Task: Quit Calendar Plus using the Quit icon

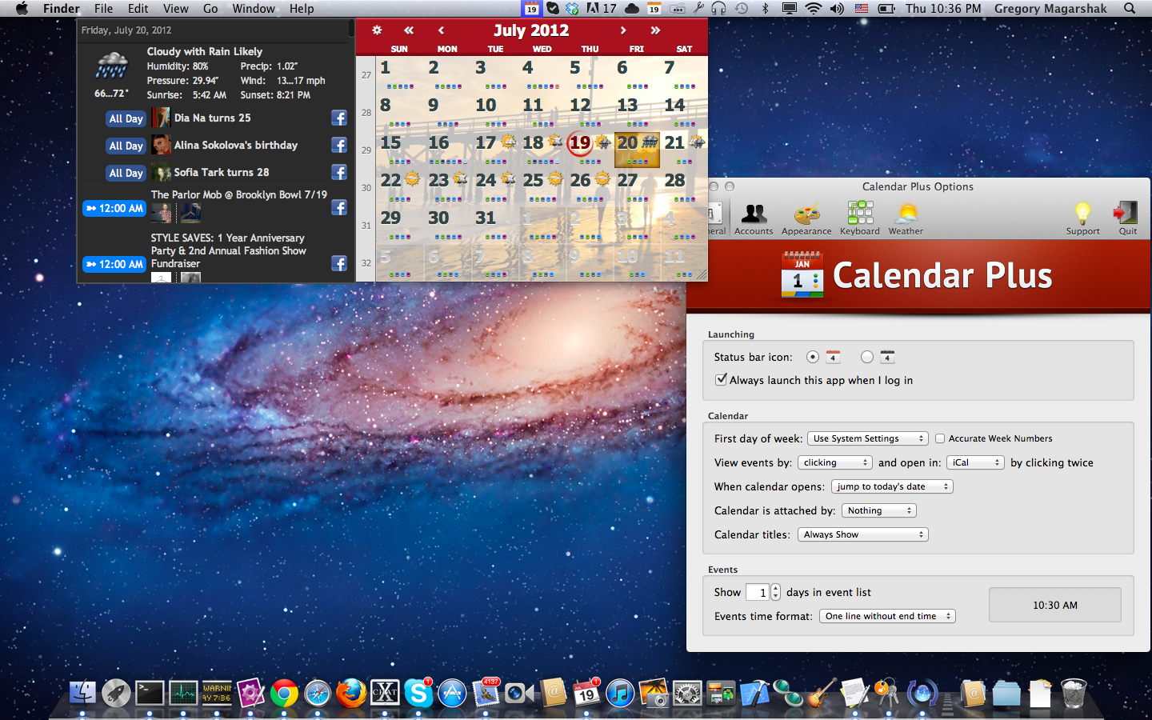Action: 1126,213
